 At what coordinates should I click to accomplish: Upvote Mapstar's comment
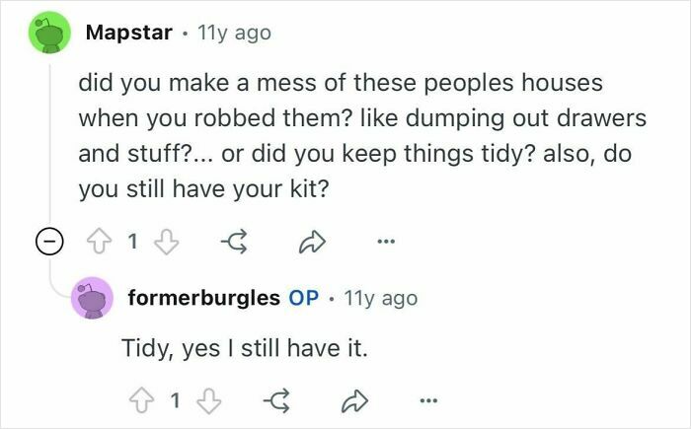[99, 242]
